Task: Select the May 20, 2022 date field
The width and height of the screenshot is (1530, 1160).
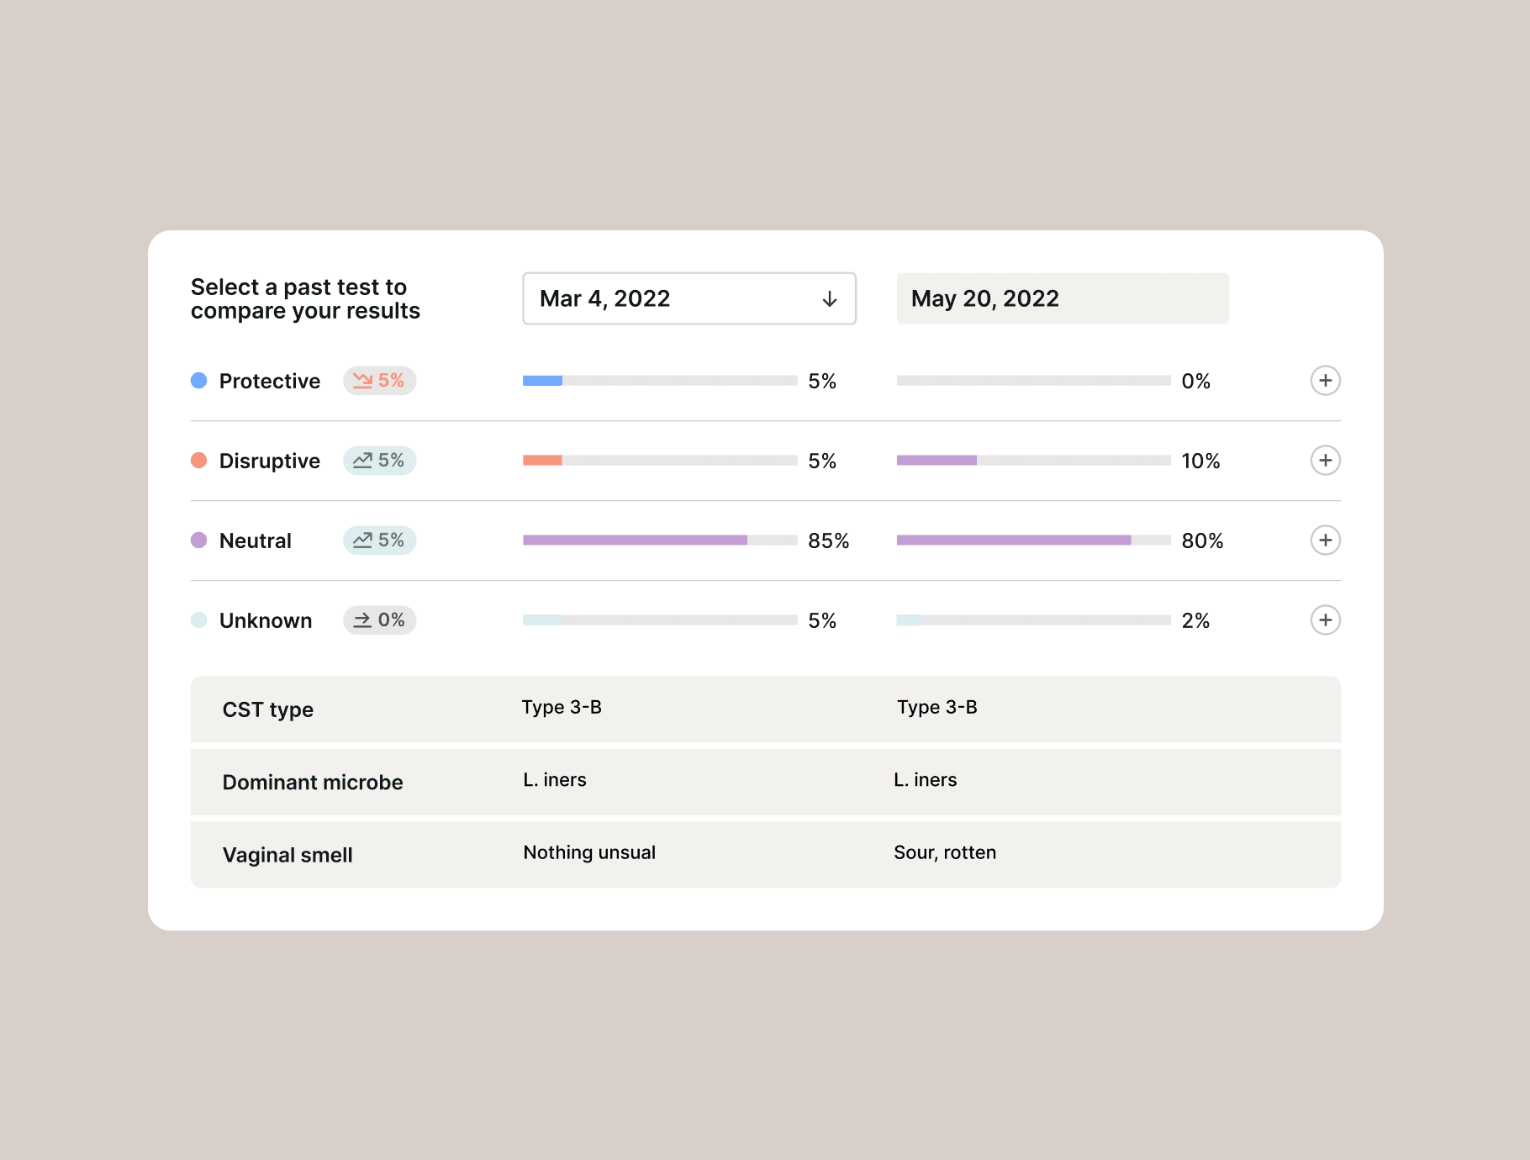Action: pyautogui.click(x=1063, y=298)
